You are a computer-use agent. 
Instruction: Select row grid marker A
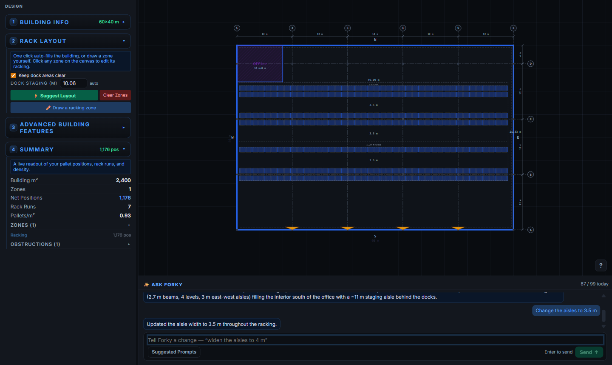coord(530,230)
